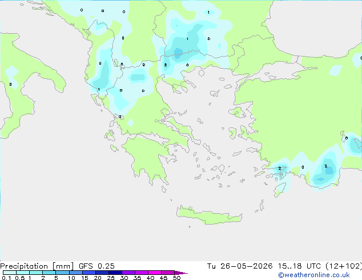Select the 45–50 mm legend swatch
Screen dimensions: 362x280
tap(168, 273)
